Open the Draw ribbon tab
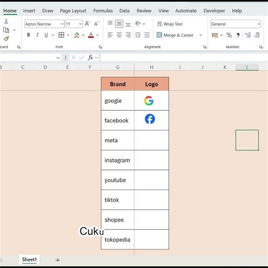 47,11
